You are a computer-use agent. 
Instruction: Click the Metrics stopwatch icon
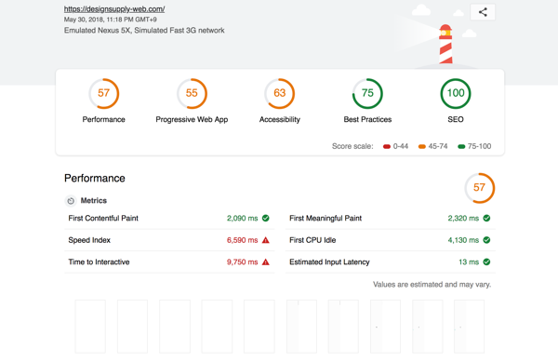tap(71, 201)
